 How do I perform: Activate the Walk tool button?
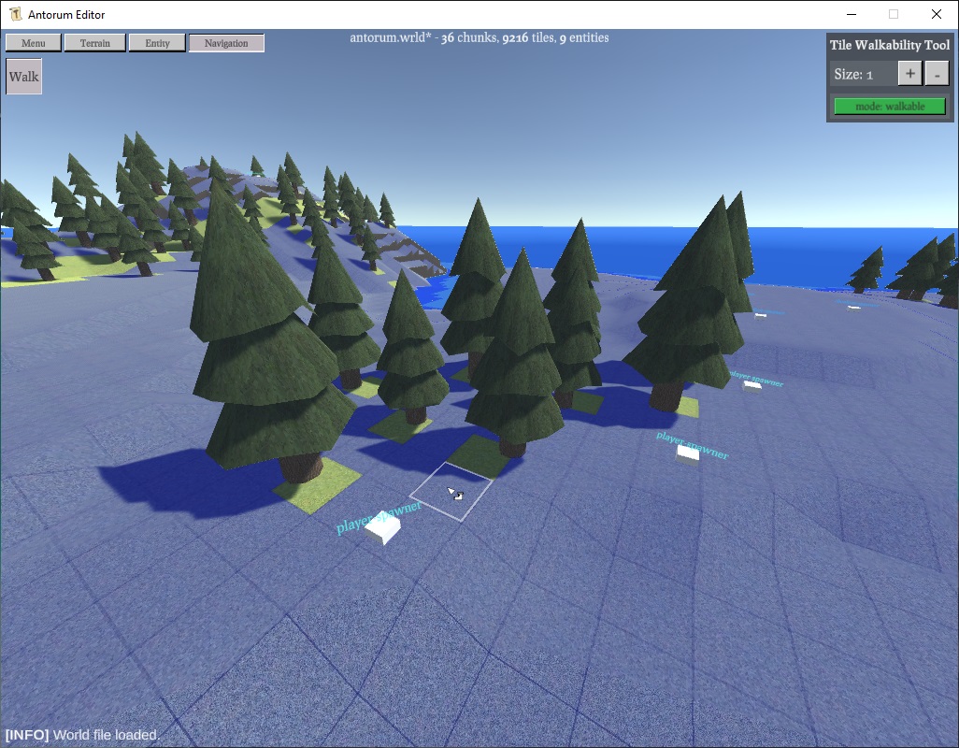(x=24, y=77)
